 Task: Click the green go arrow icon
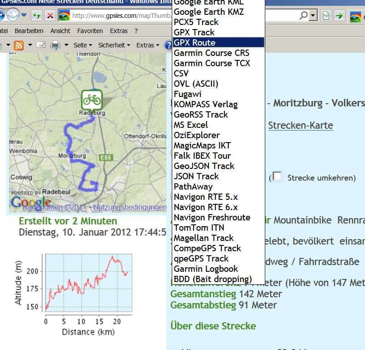(340, 16)
